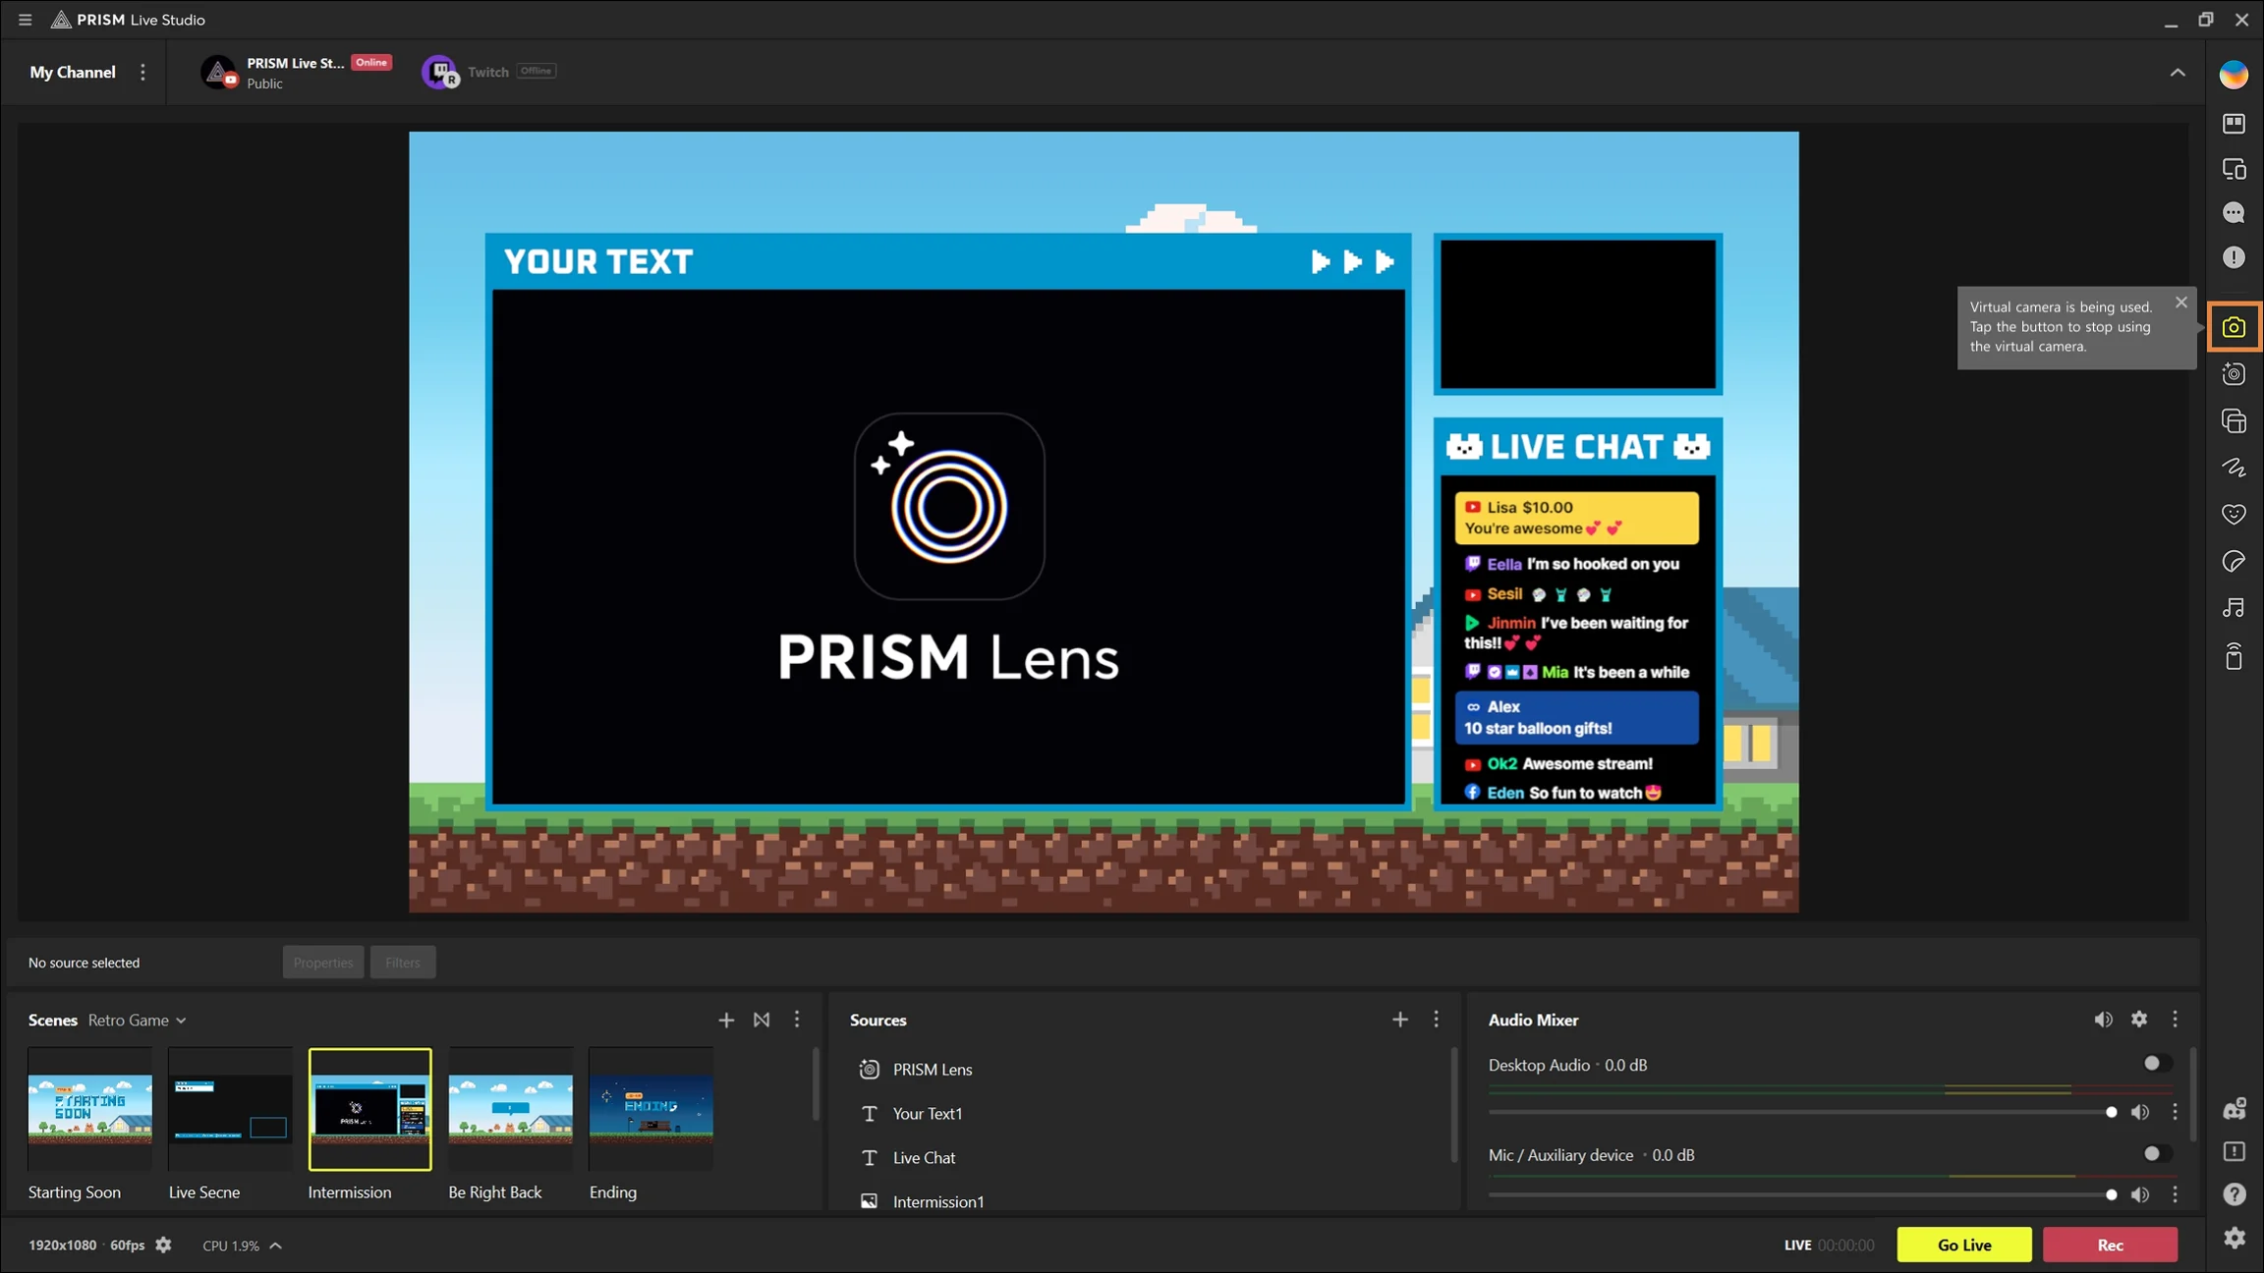
Task: Stop virtual camera using highlighted camera icon
Action: pos(2234,327)
